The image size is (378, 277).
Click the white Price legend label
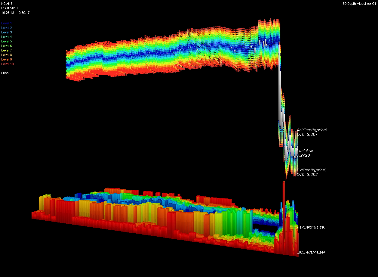click(5, 73)
